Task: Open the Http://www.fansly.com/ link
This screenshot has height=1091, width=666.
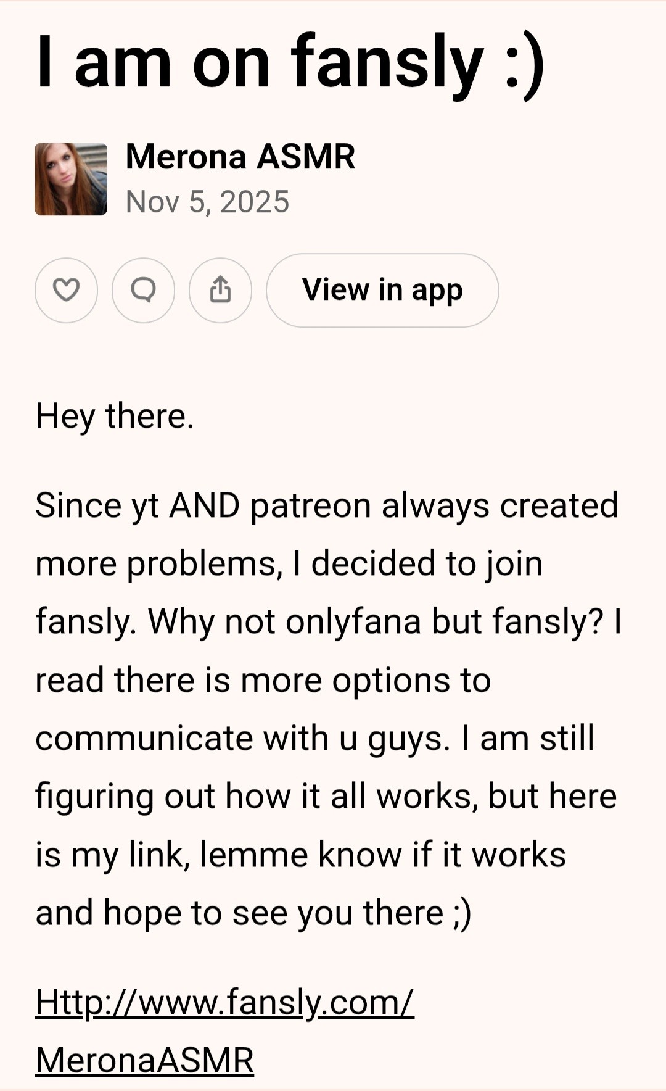Action: 224,1002
